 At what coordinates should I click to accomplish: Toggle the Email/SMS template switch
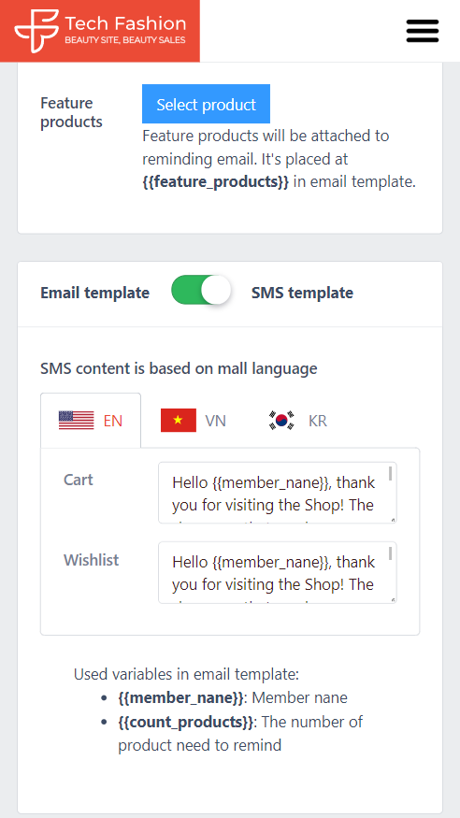coord(201,290)
